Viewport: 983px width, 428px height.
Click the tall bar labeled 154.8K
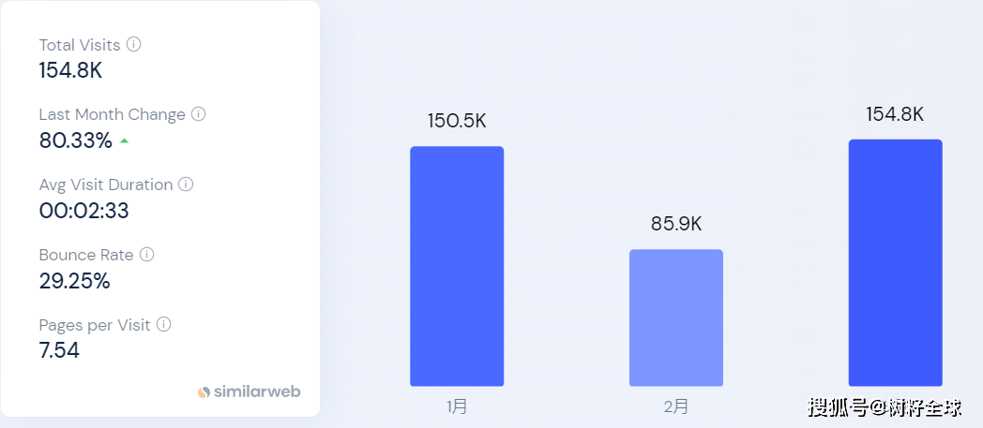(895, 262)
